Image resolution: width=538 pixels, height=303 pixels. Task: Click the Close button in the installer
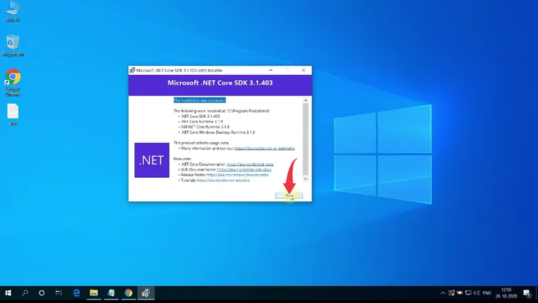(x=289, y=195)
